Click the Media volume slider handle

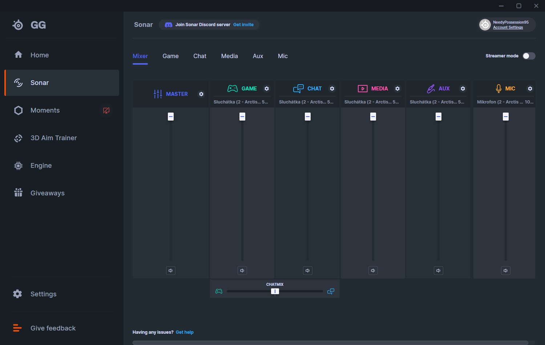click(x=373, y=117)
